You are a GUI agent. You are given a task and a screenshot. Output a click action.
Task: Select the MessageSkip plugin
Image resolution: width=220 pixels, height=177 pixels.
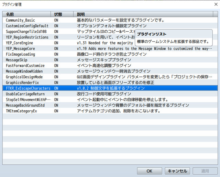point(110,60)
